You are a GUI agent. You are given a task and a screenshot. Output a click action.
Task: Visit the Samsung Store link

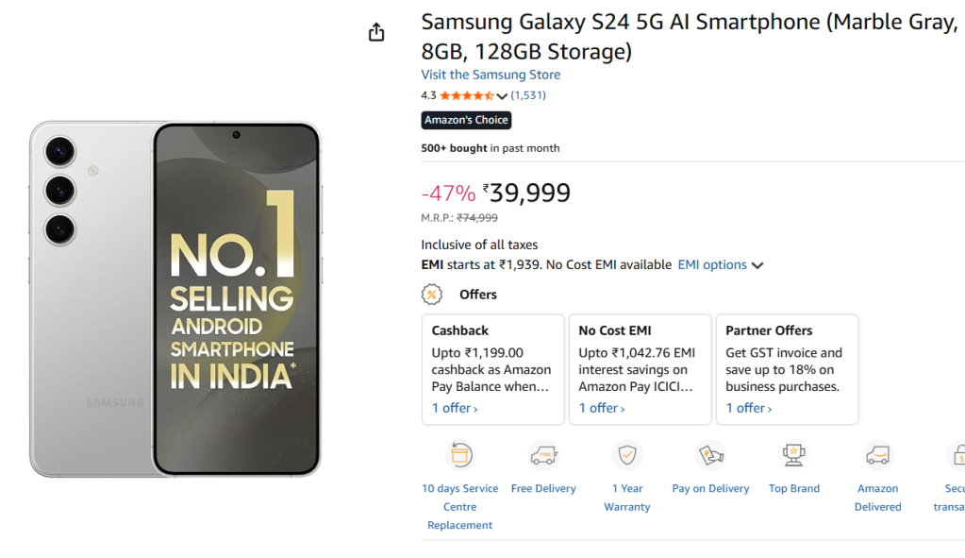click(x=491, y=75)
